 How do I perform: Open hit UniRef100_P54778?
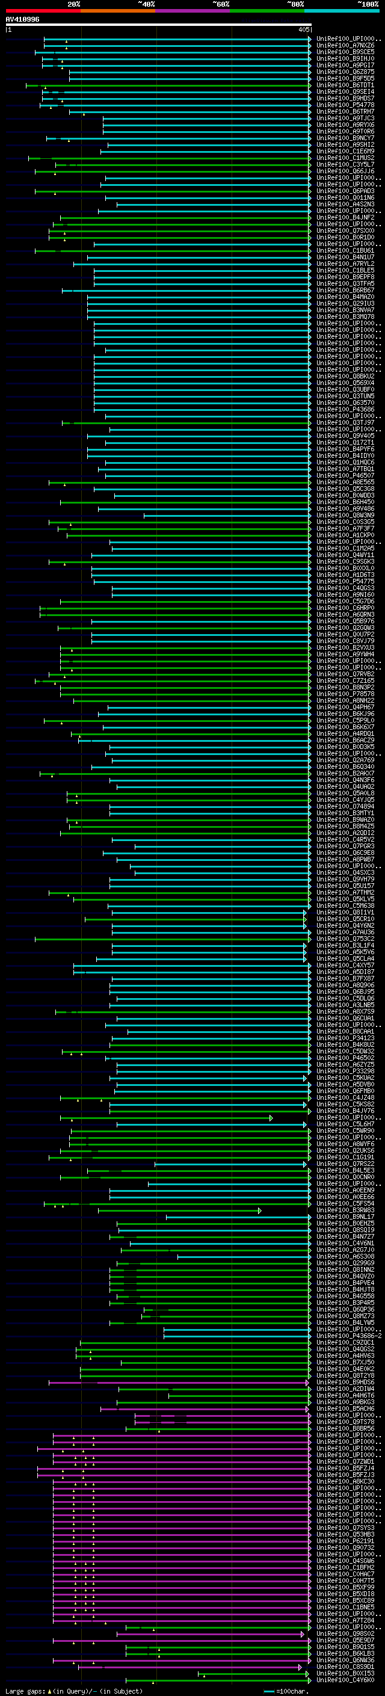click(345, 105)
